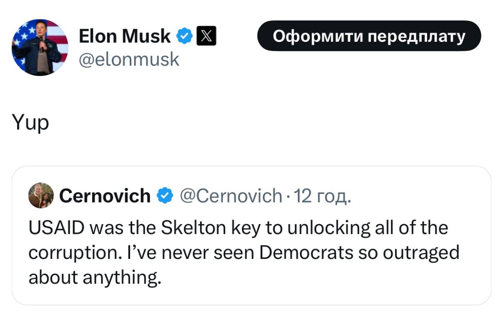Click the word Democrats in quoted post
The height and width of the screenshot is (314, 503).
click(306, 253)
